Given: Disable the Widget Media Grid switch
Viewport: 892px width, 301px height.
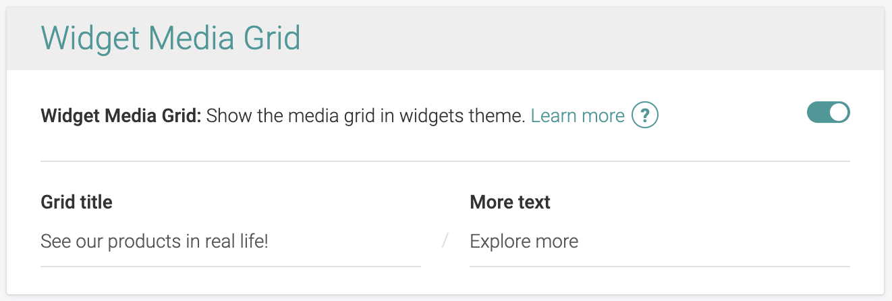Looking at the screenshot, I should (829, 113).
